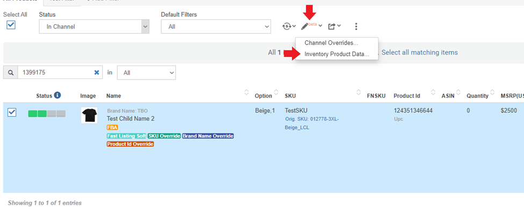Sort by SKU column arrows
Viewport: 524px width, 209px height.
[x=358, y=92]
